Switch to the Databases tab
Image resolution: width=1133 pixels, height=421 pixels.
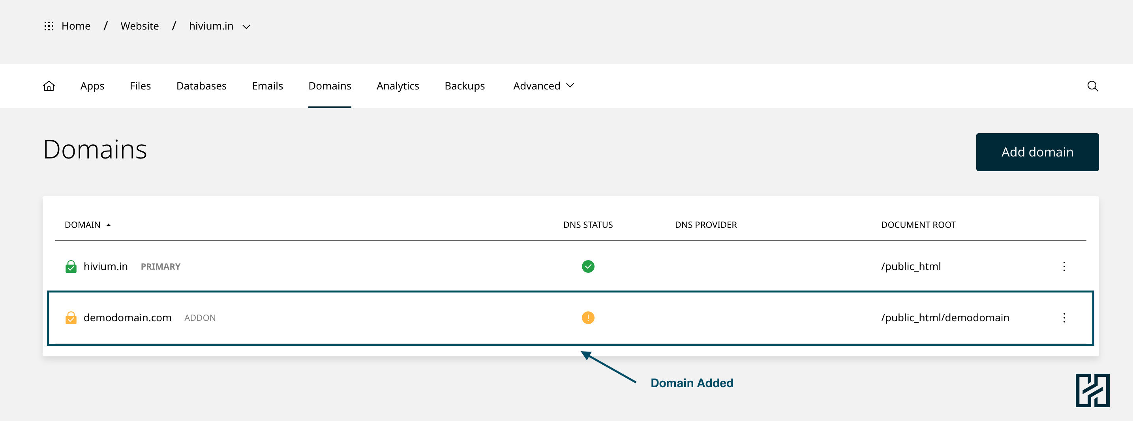click(201, 86)
